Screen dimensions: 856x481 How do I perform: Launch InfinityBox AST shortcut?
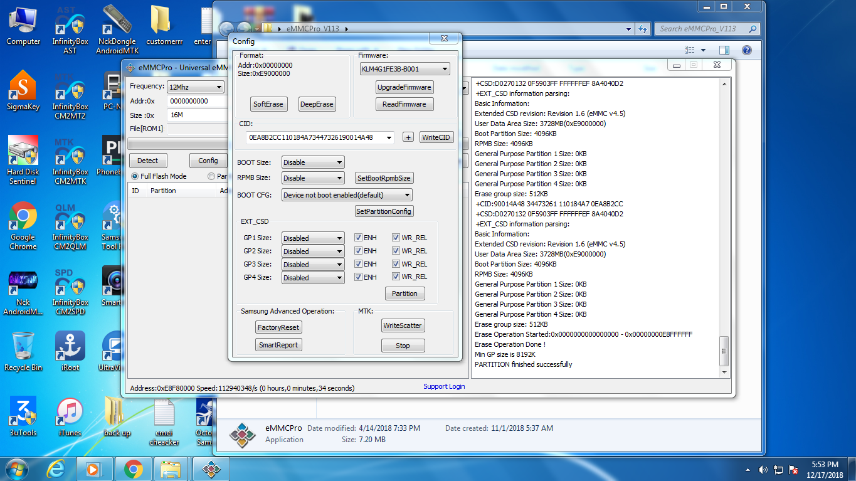(70, 30)
